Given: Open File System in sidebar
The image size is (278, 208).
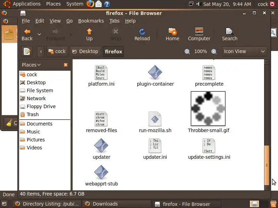Looking at the screenshot, I should pos(45,90).
